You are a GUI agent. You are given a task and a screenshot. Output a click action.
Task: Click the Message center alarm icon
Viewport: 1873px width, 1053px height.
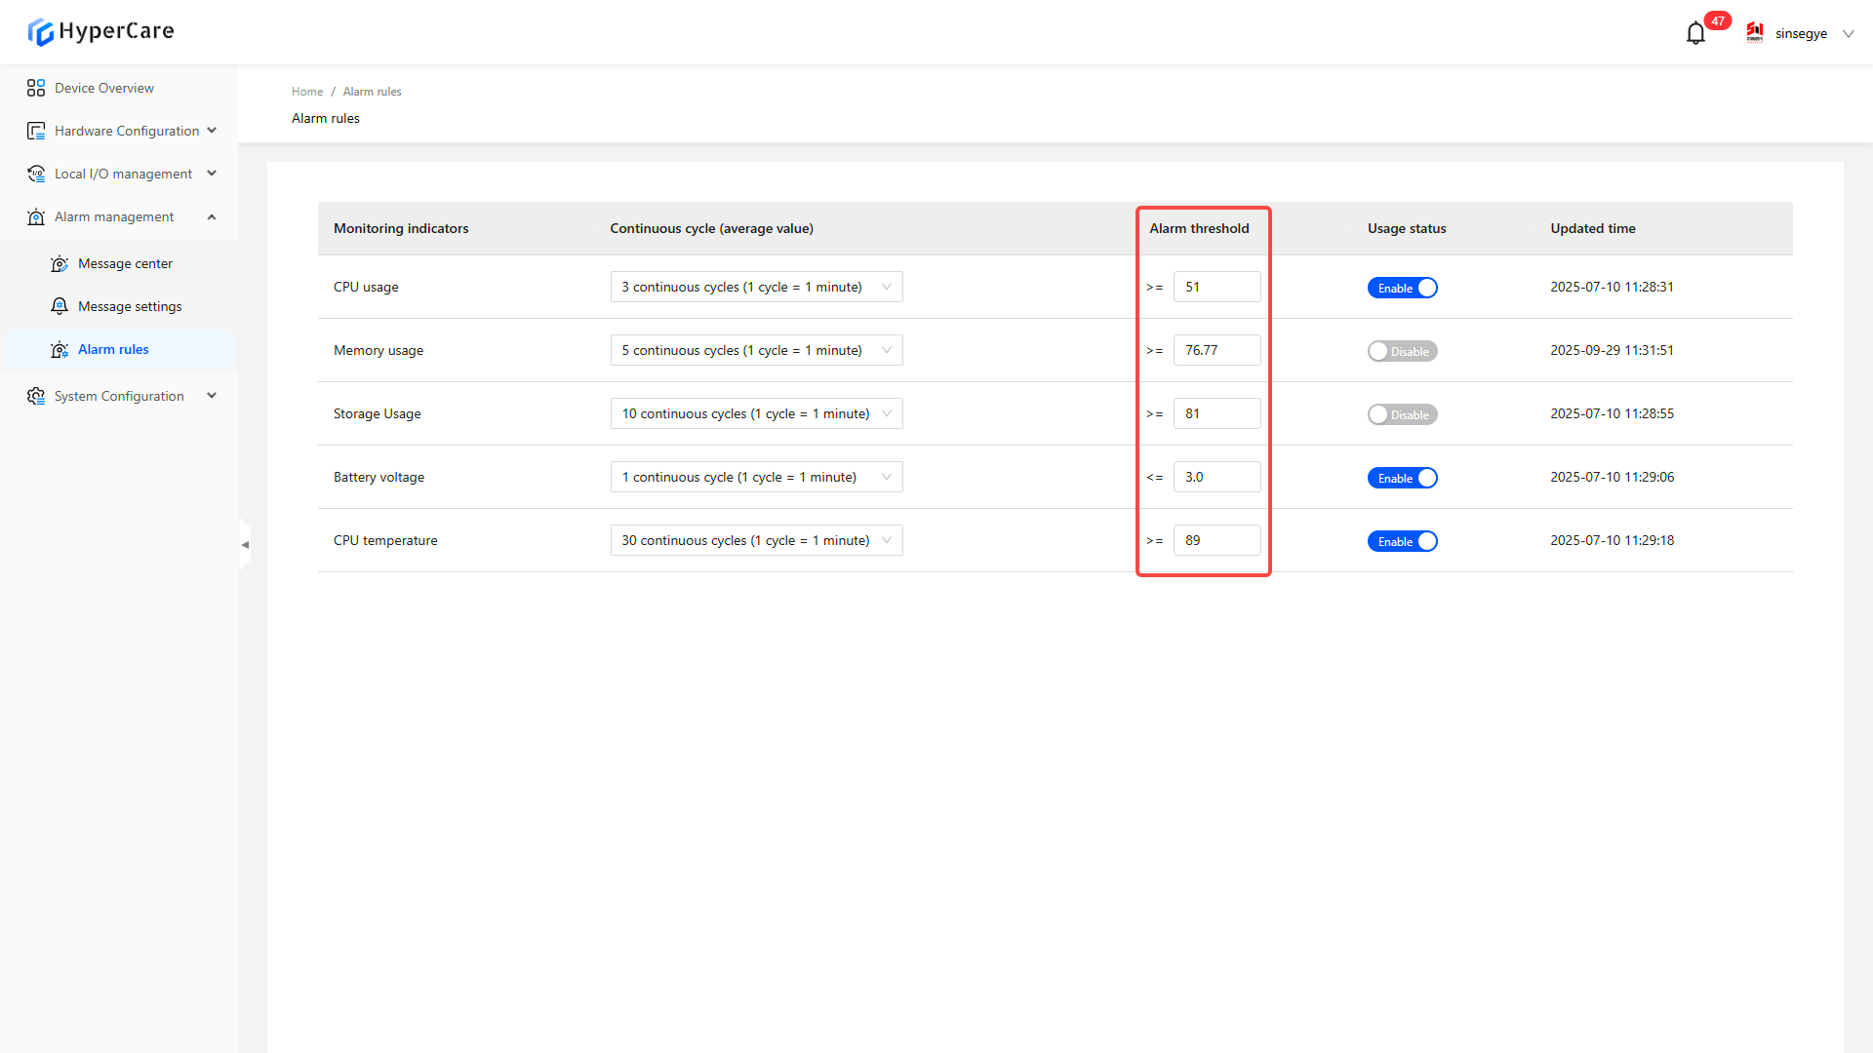tap(60, 263)
